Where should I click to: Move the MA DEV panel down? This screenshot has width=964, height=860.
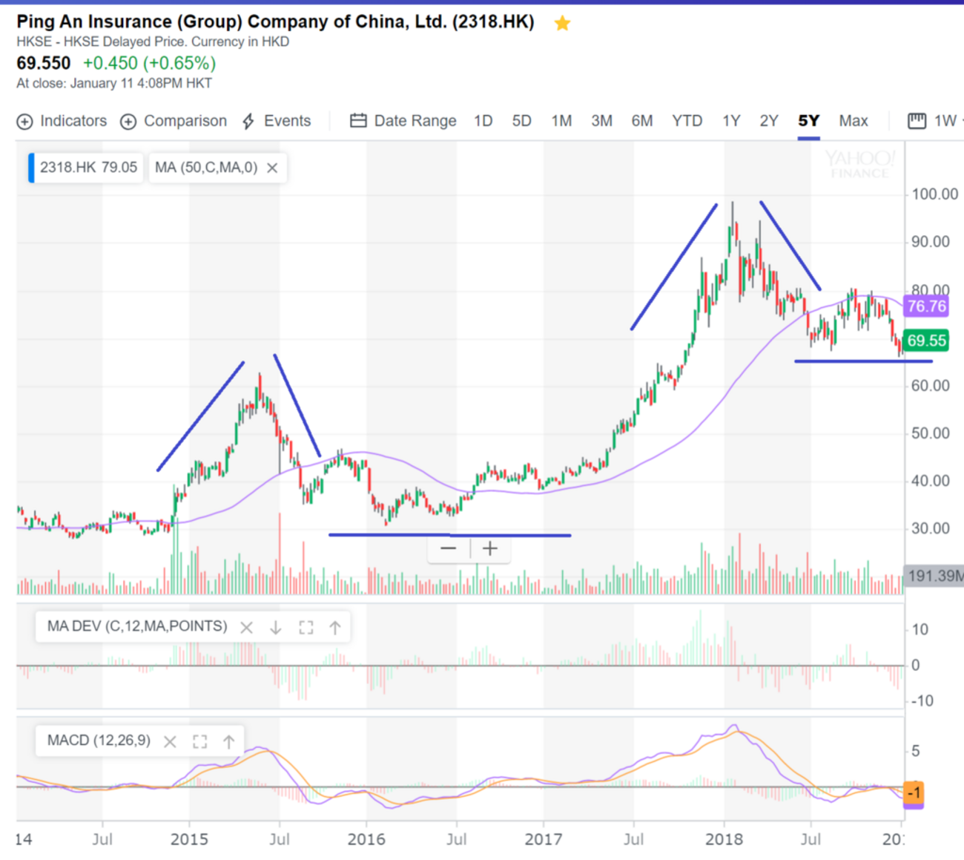[x=276, y=628]
